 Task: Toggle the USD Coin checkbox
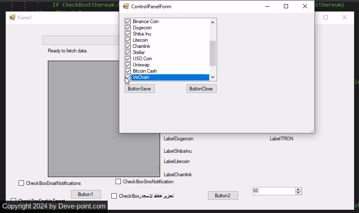(x=128, y=59)
